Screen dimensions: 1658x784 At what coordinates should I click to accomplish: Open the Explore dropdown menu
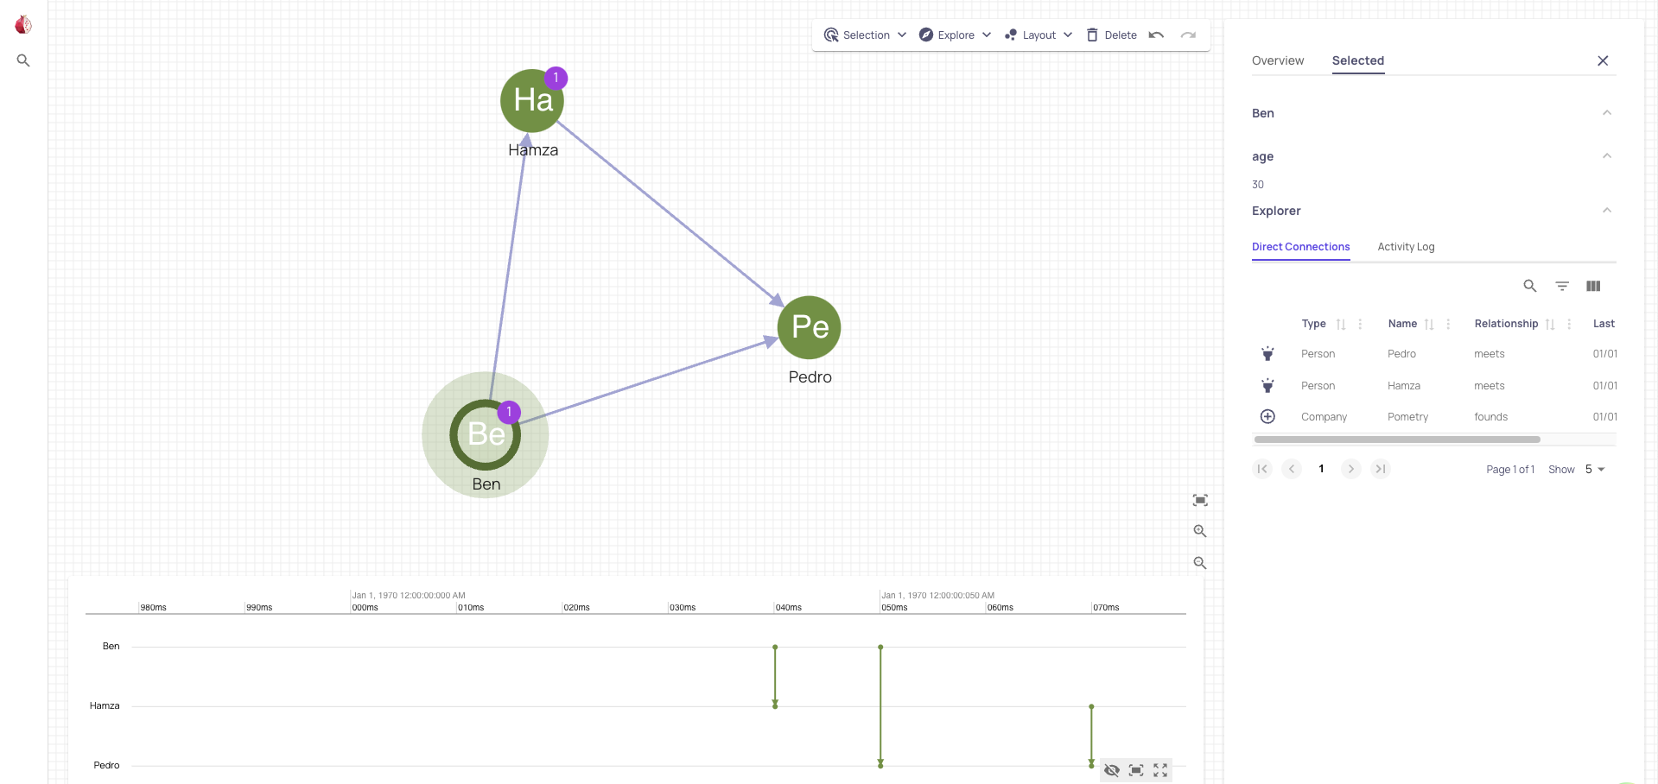(955, 35)
